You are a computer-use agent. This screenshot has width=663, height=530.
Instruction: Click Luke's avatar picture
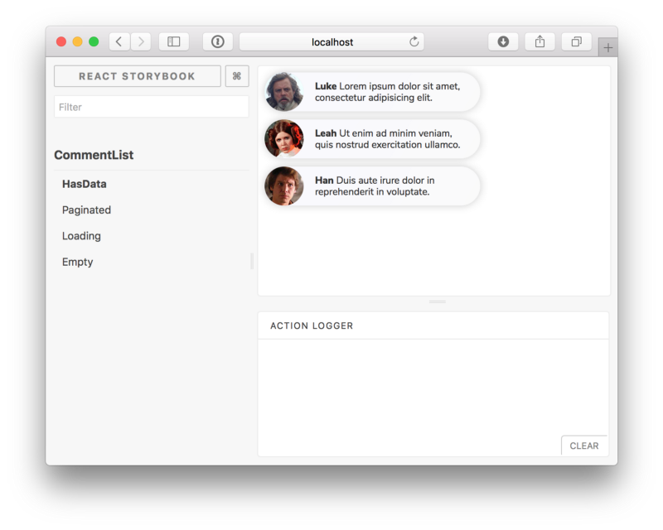tap(283, 92)
